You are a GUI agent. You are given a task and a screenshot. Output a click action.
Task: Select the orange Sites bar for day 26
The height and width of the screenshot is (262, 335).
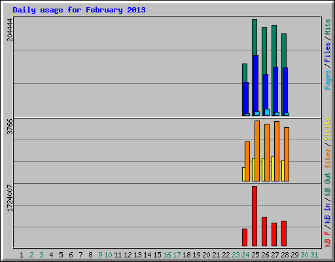click(267, 153)
